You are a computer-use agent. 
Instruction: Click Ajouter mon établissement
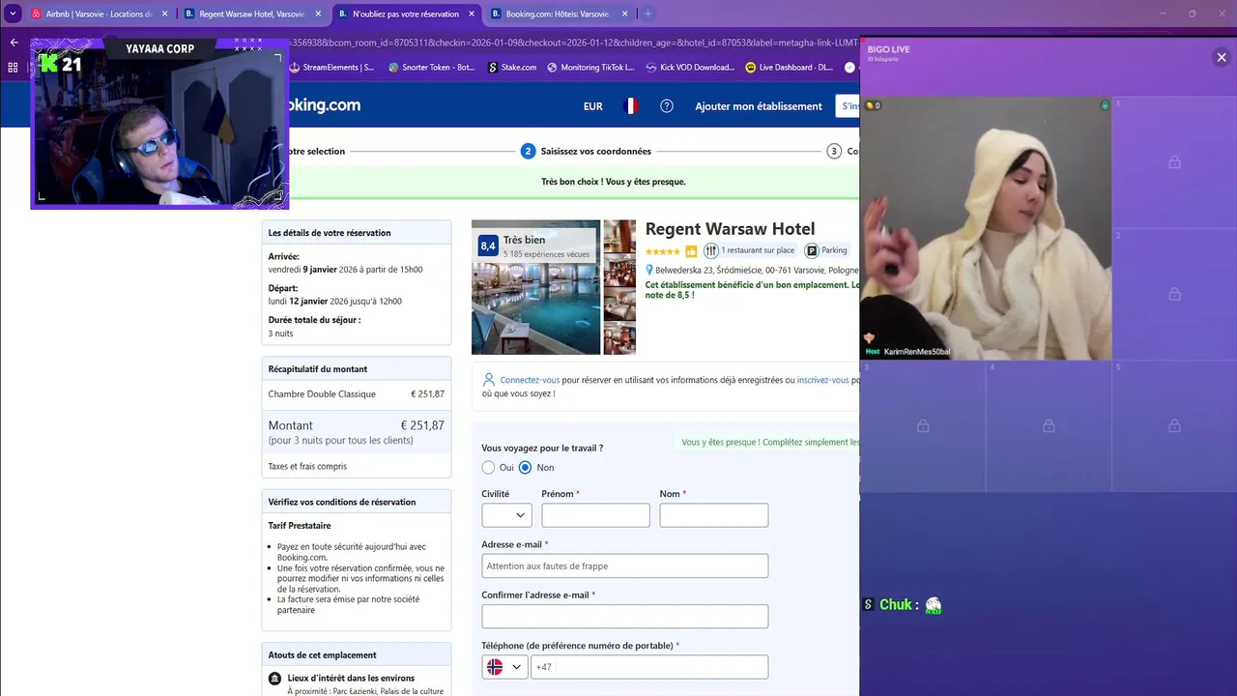coord(759,106)
